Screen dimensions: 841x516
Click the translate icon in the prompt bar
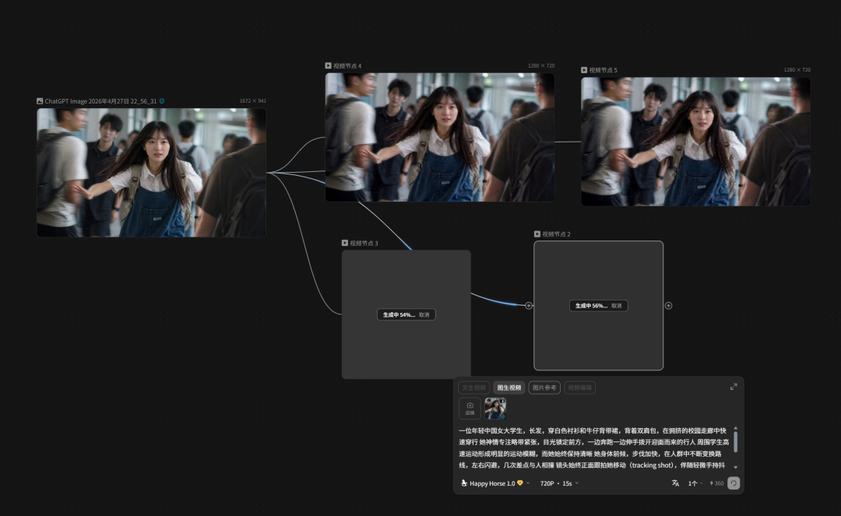point(676,483)
